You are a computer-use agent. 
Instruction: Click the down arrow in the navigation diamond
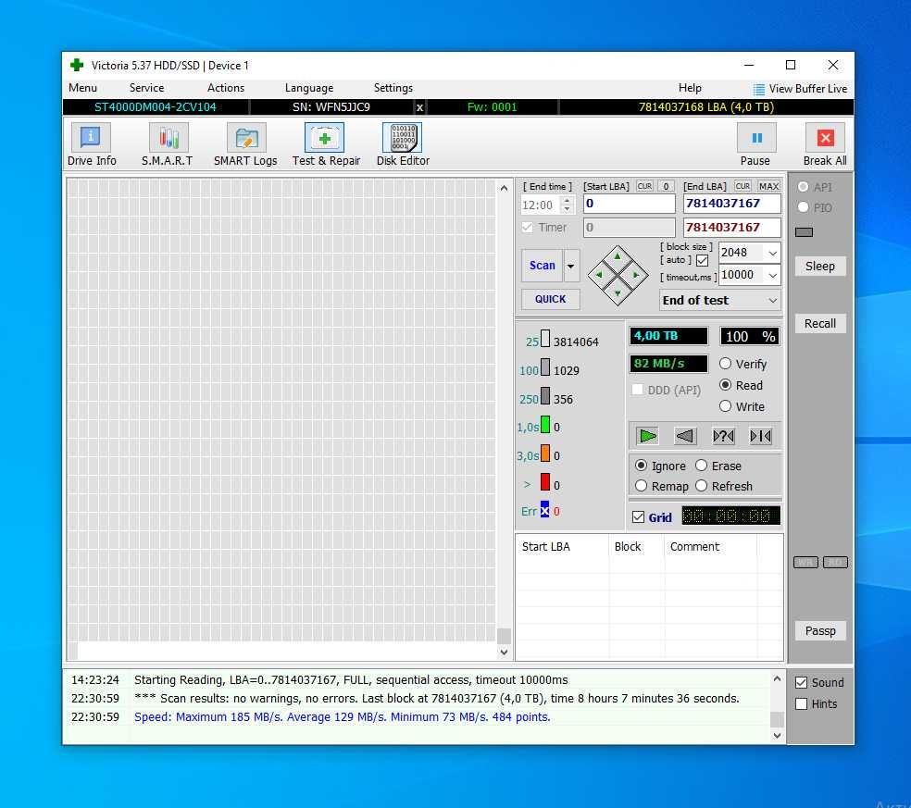[617, 292]
